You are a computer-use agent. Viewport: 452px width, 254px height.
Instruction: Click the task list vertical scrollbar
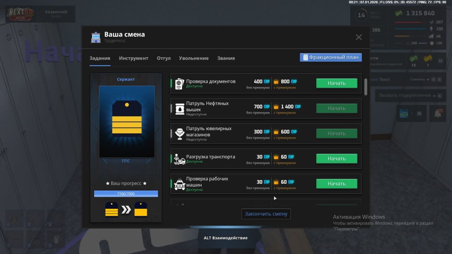(x=366, y=86)
